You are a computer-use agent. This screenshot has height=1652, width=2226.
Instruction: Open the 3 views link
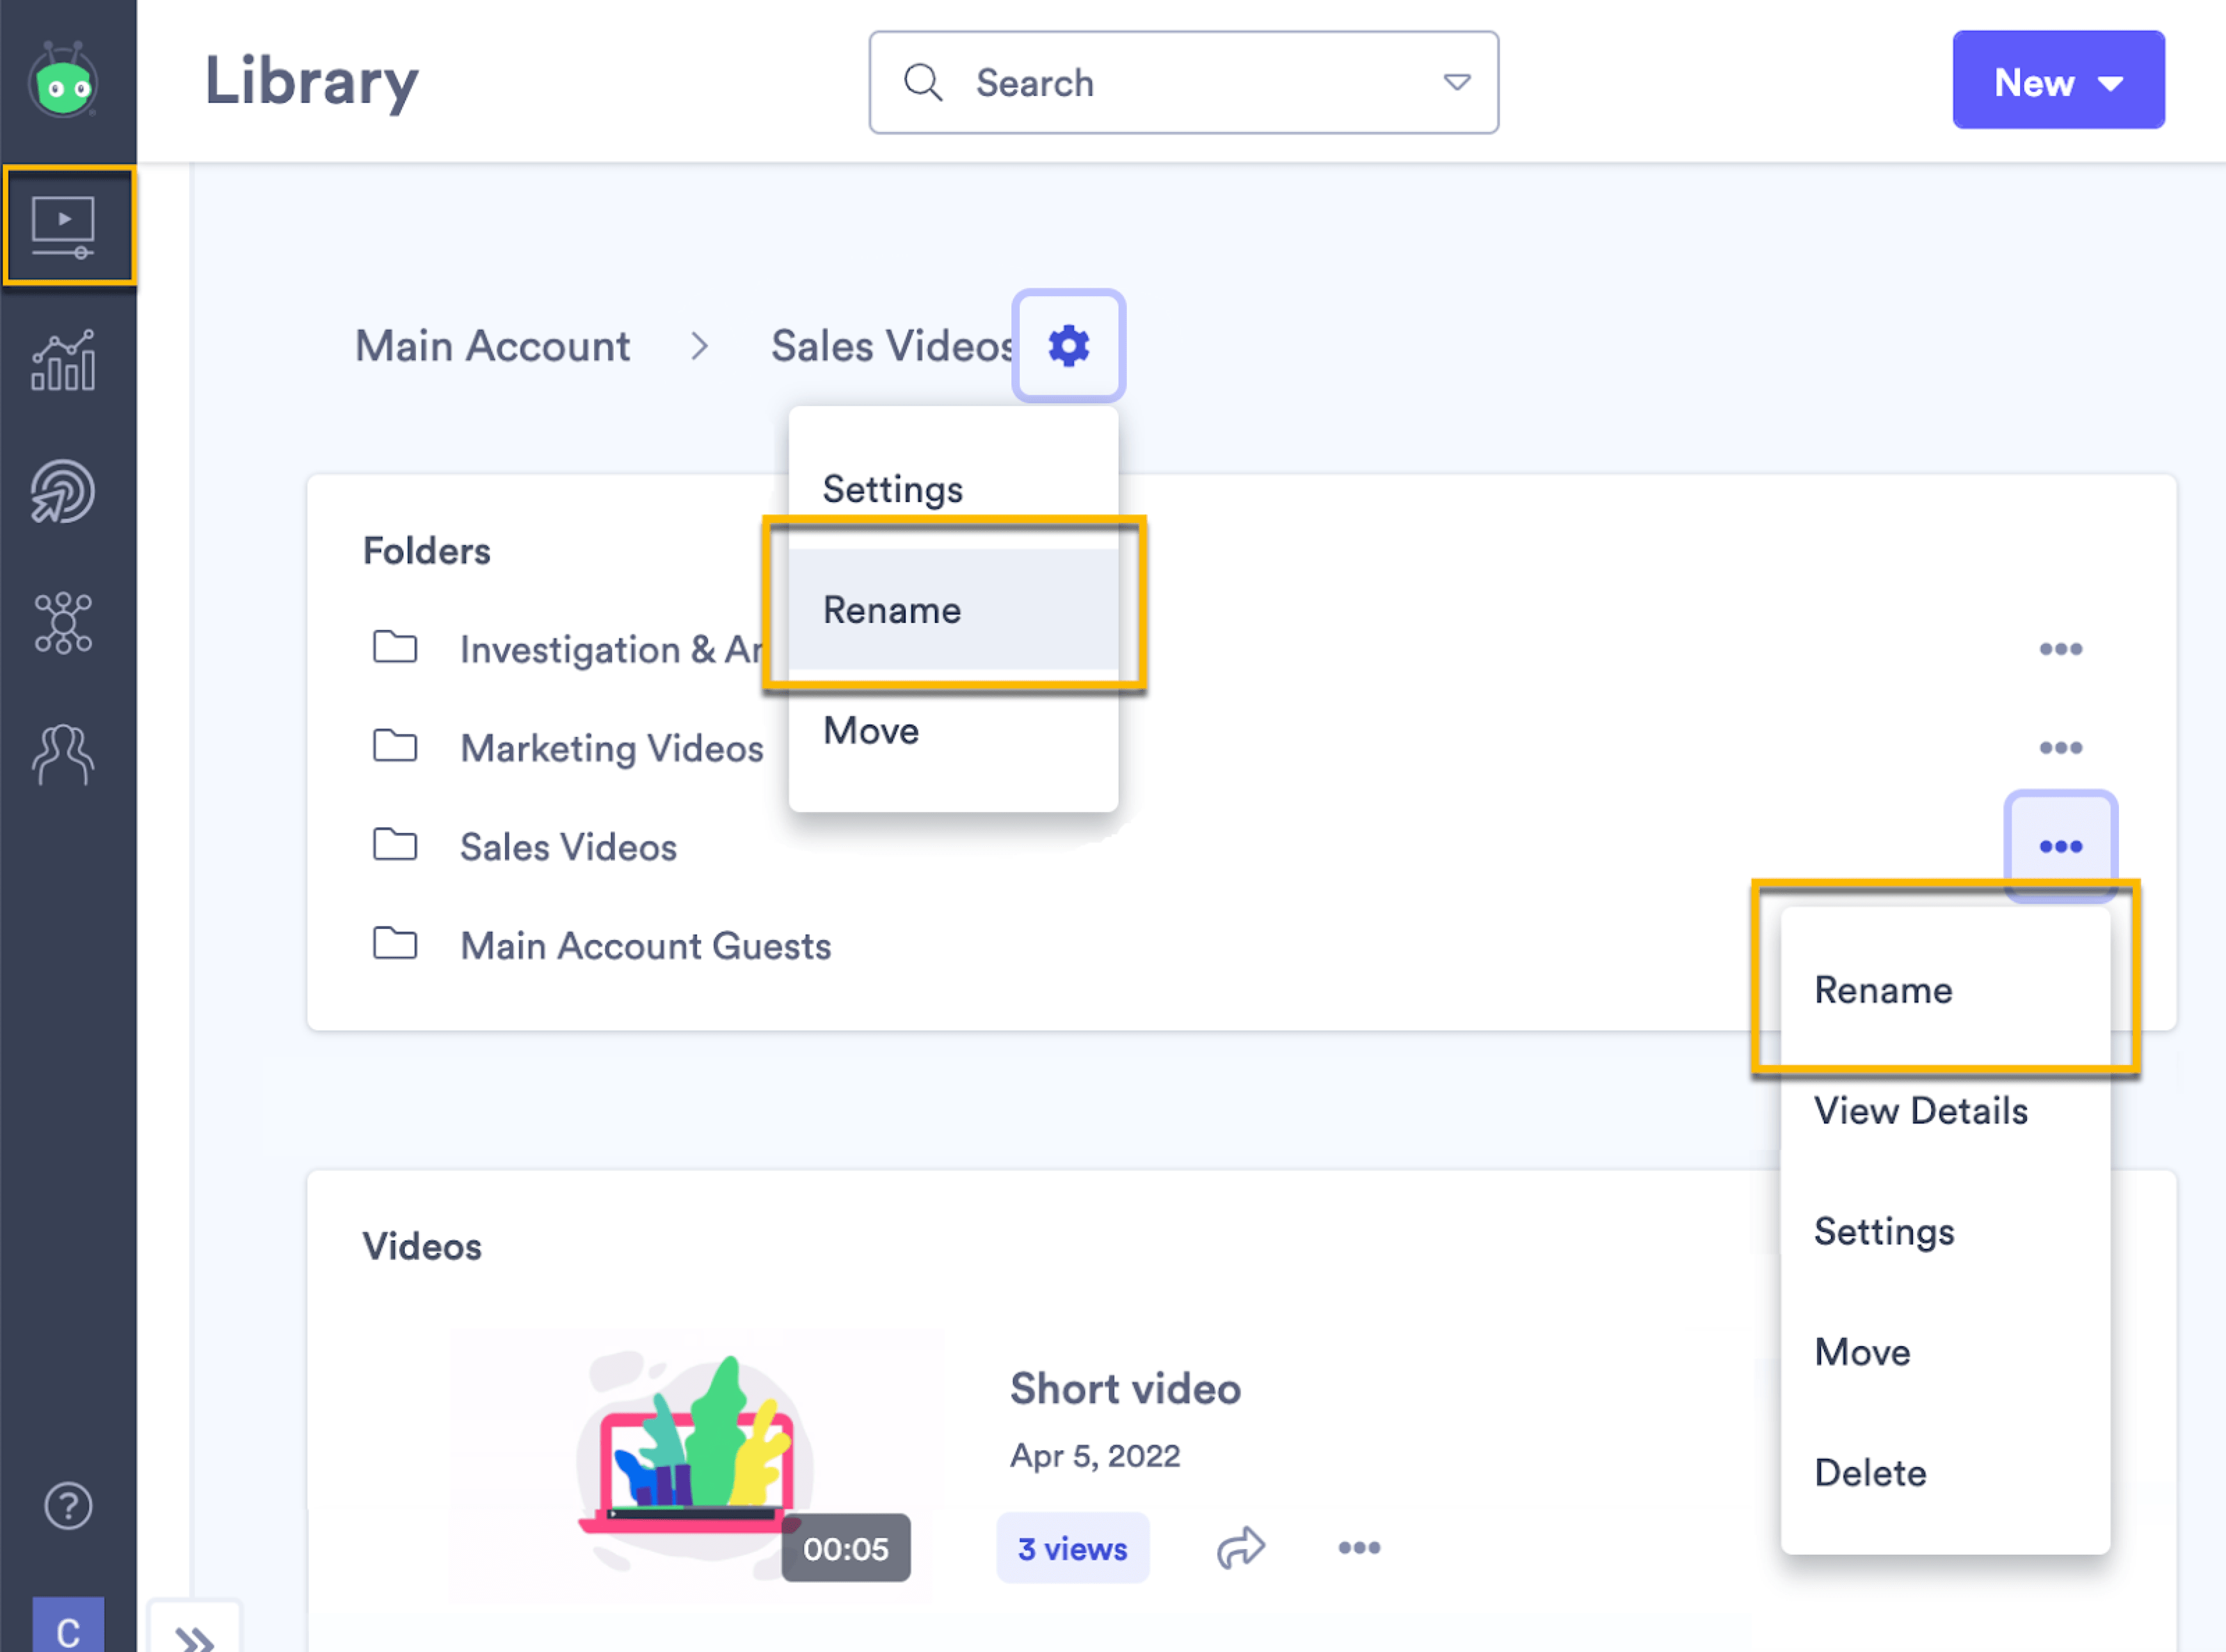[x=1073, y=1548]
